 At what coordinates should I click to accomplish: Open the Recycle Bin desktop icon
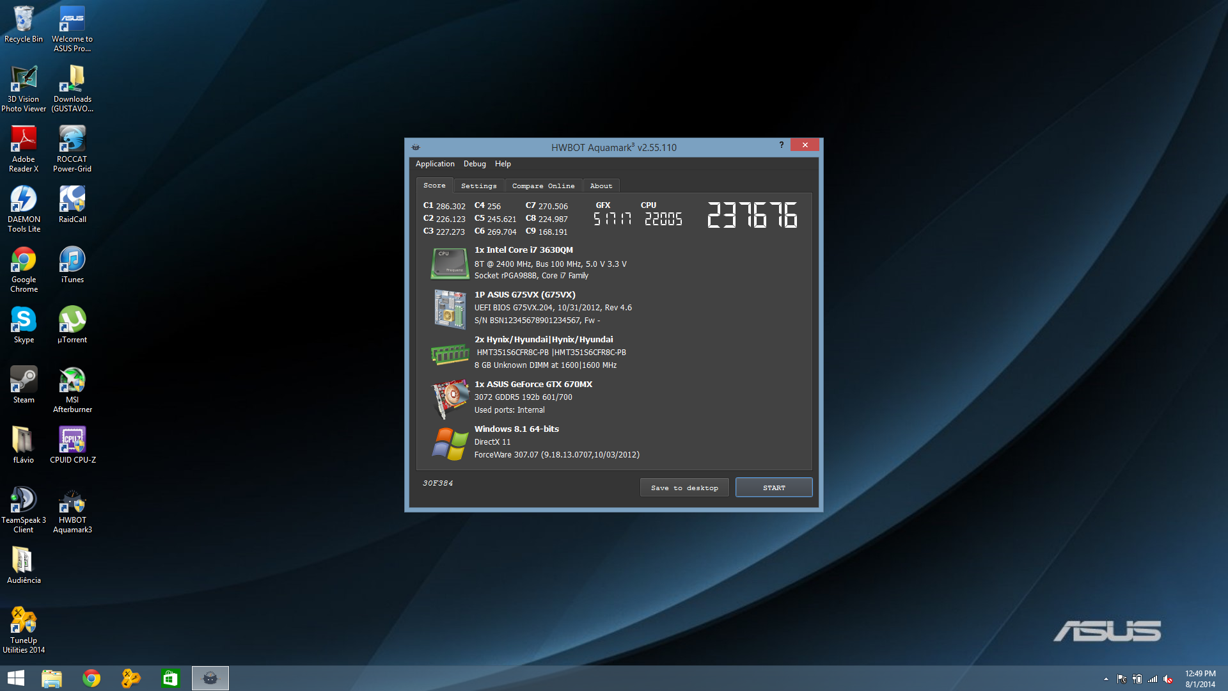point(24,24)
